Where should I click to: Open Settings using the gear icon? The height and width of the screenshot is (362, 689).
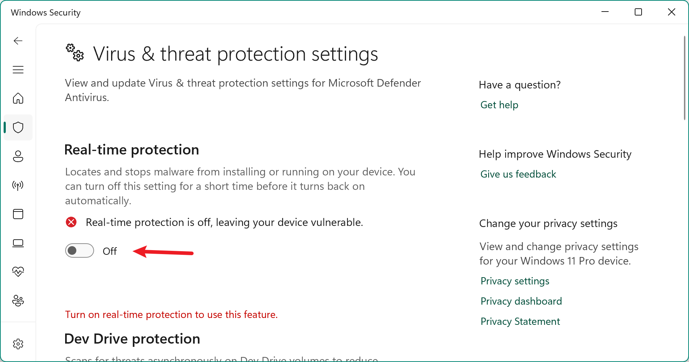click(x=18, y=344)
